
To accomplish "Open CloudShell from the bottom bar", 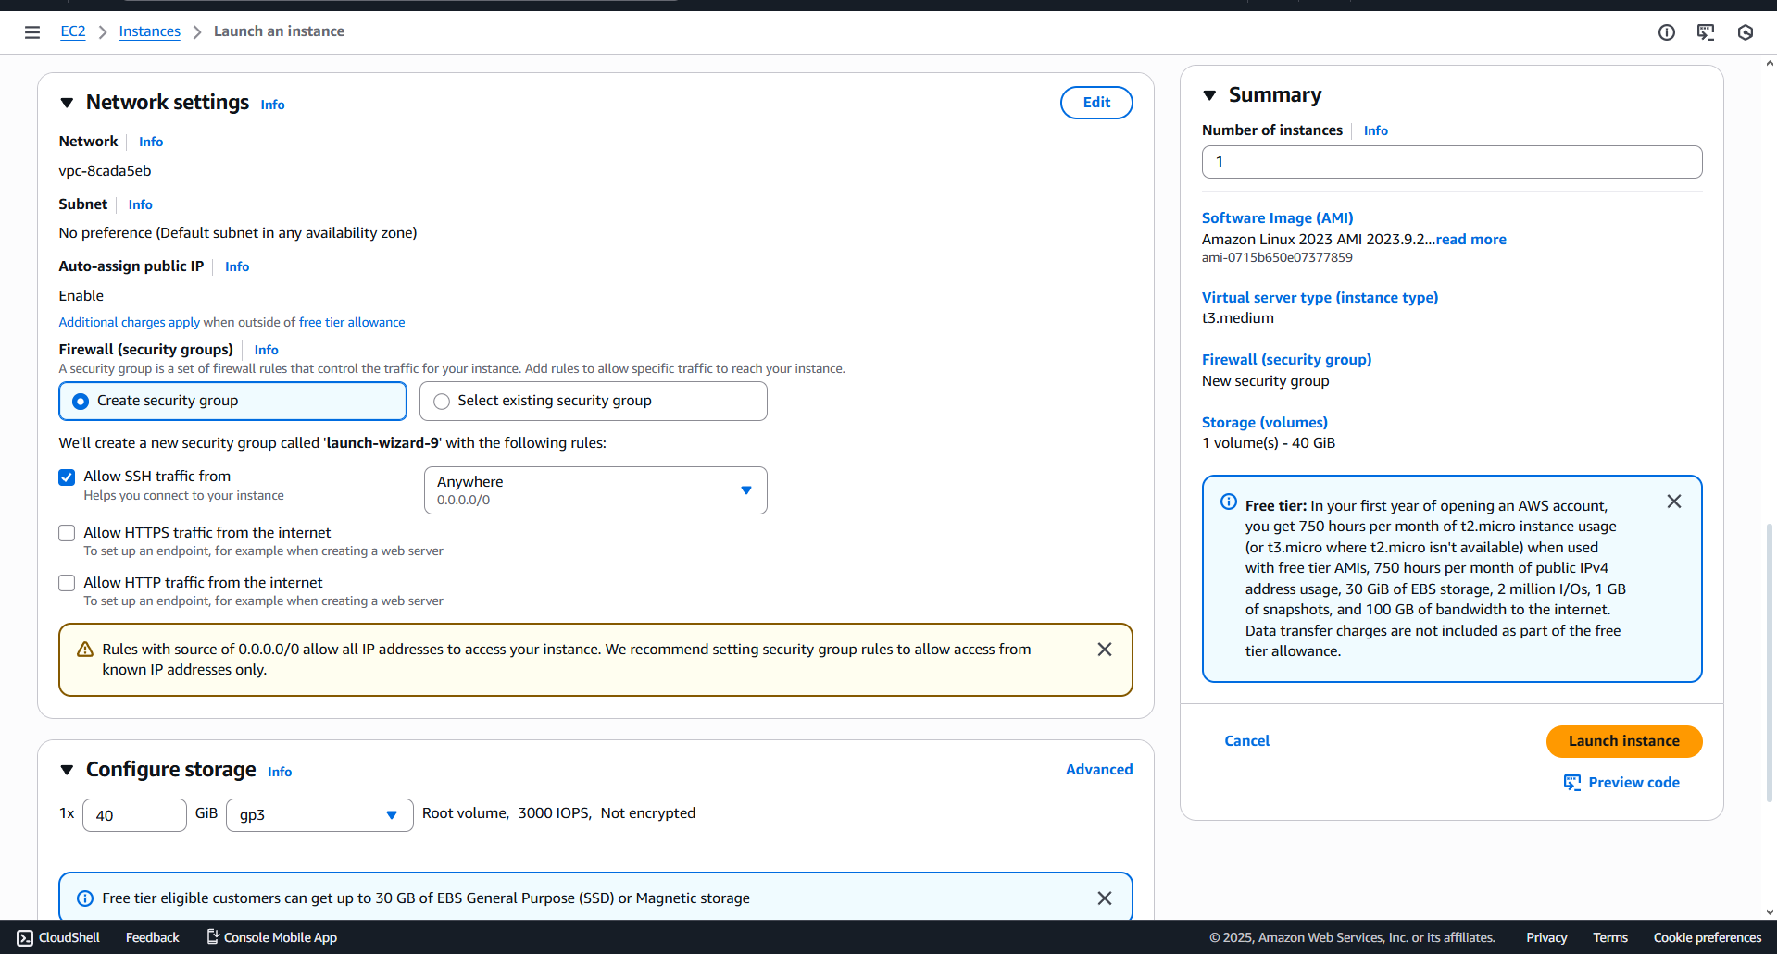I will (x=57, y=936).
